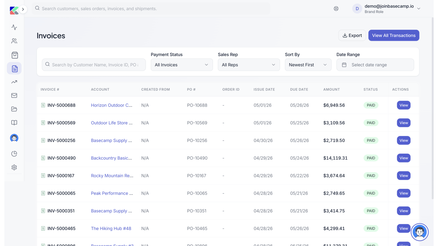
Task: Open the settings gear in sidebar
Action: pos(14,167)
